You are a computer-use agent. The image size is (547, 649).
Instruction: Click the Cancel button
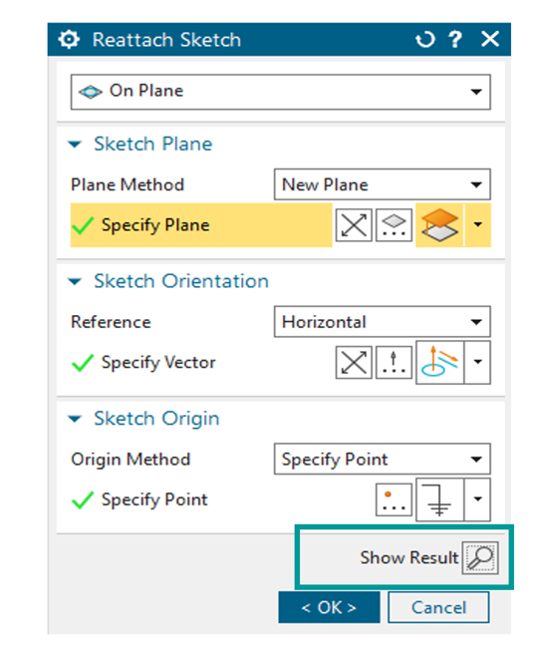pyautogui.click(x=438, y=607)
